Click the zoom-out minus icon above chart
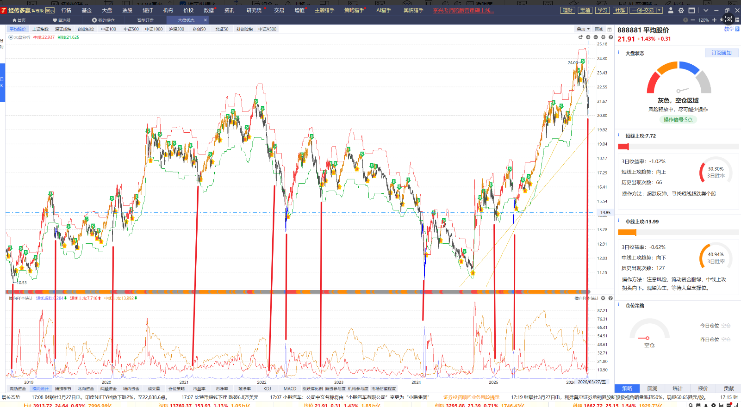This screenshot has width=741, height=407. pyautogui.click(x=596, y=37)
